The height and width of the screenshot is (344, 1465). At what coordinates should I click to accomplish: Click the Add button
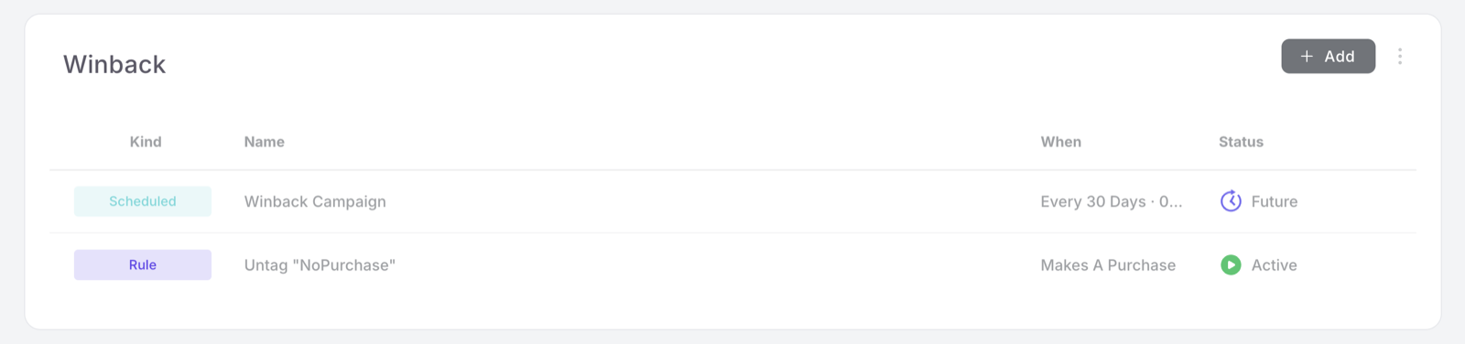pos(1328,56)
